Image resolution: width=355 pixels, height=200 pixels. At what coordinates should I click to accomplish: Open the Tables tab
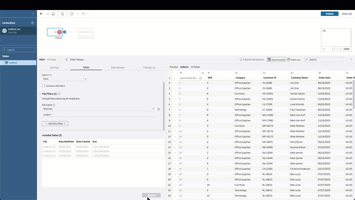(86, 67)
